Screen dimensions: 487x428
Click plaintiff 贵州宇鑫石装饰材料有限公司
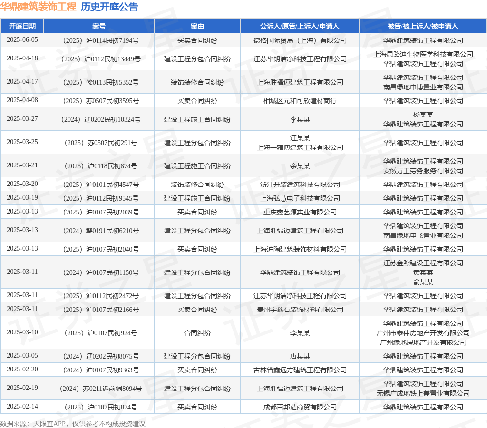tap(300, 310)
